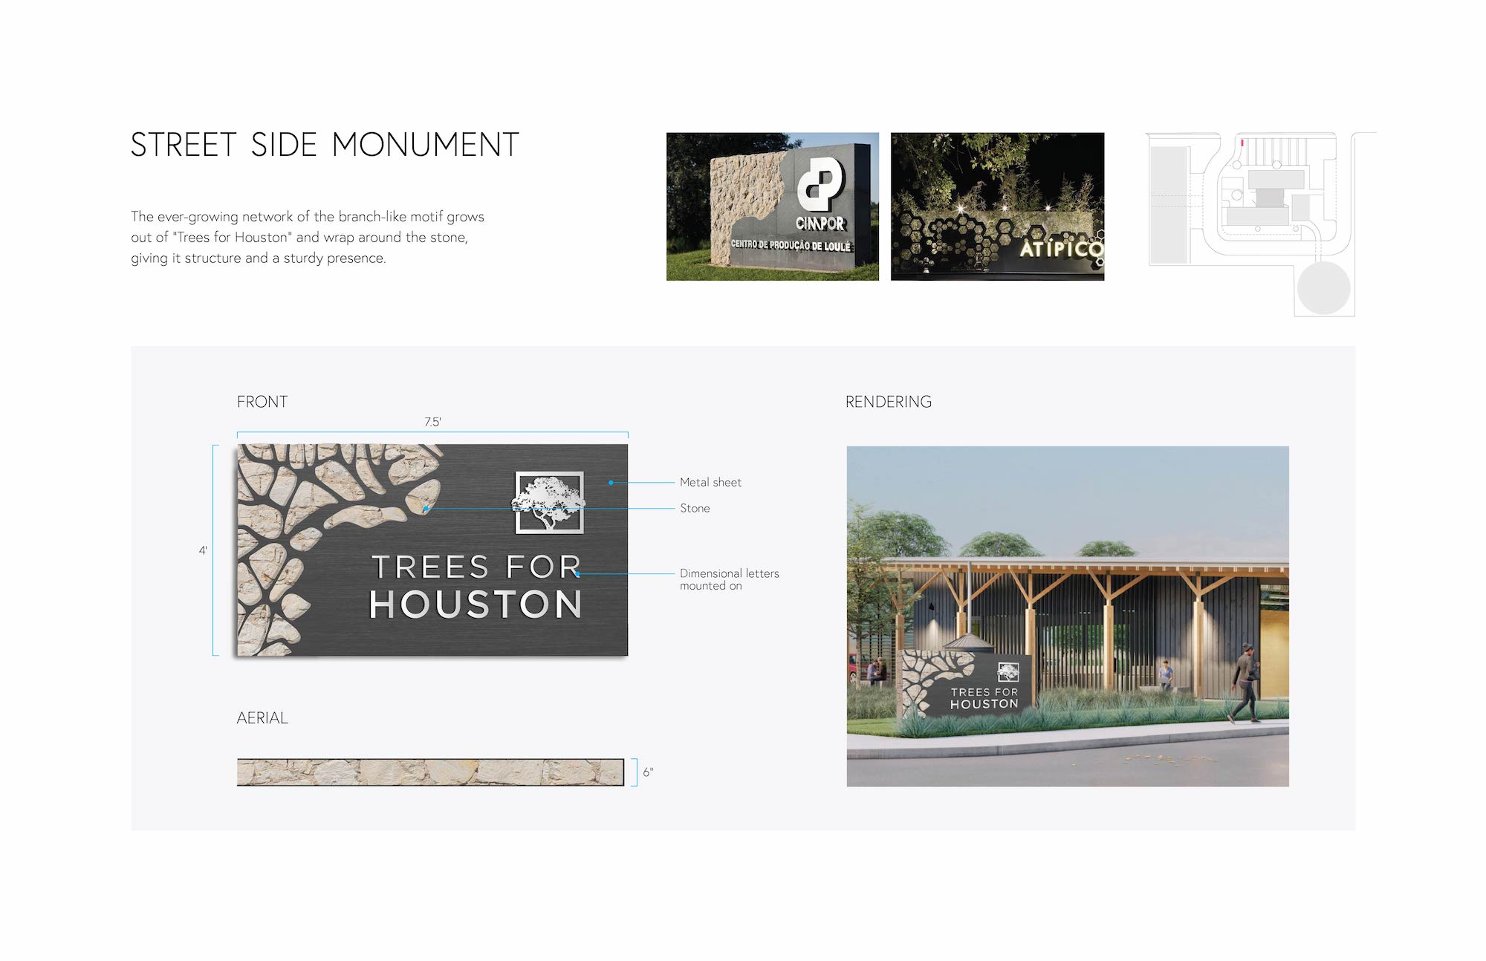Select the Cimpor stone monument reference photo

[x=772, y=206]
